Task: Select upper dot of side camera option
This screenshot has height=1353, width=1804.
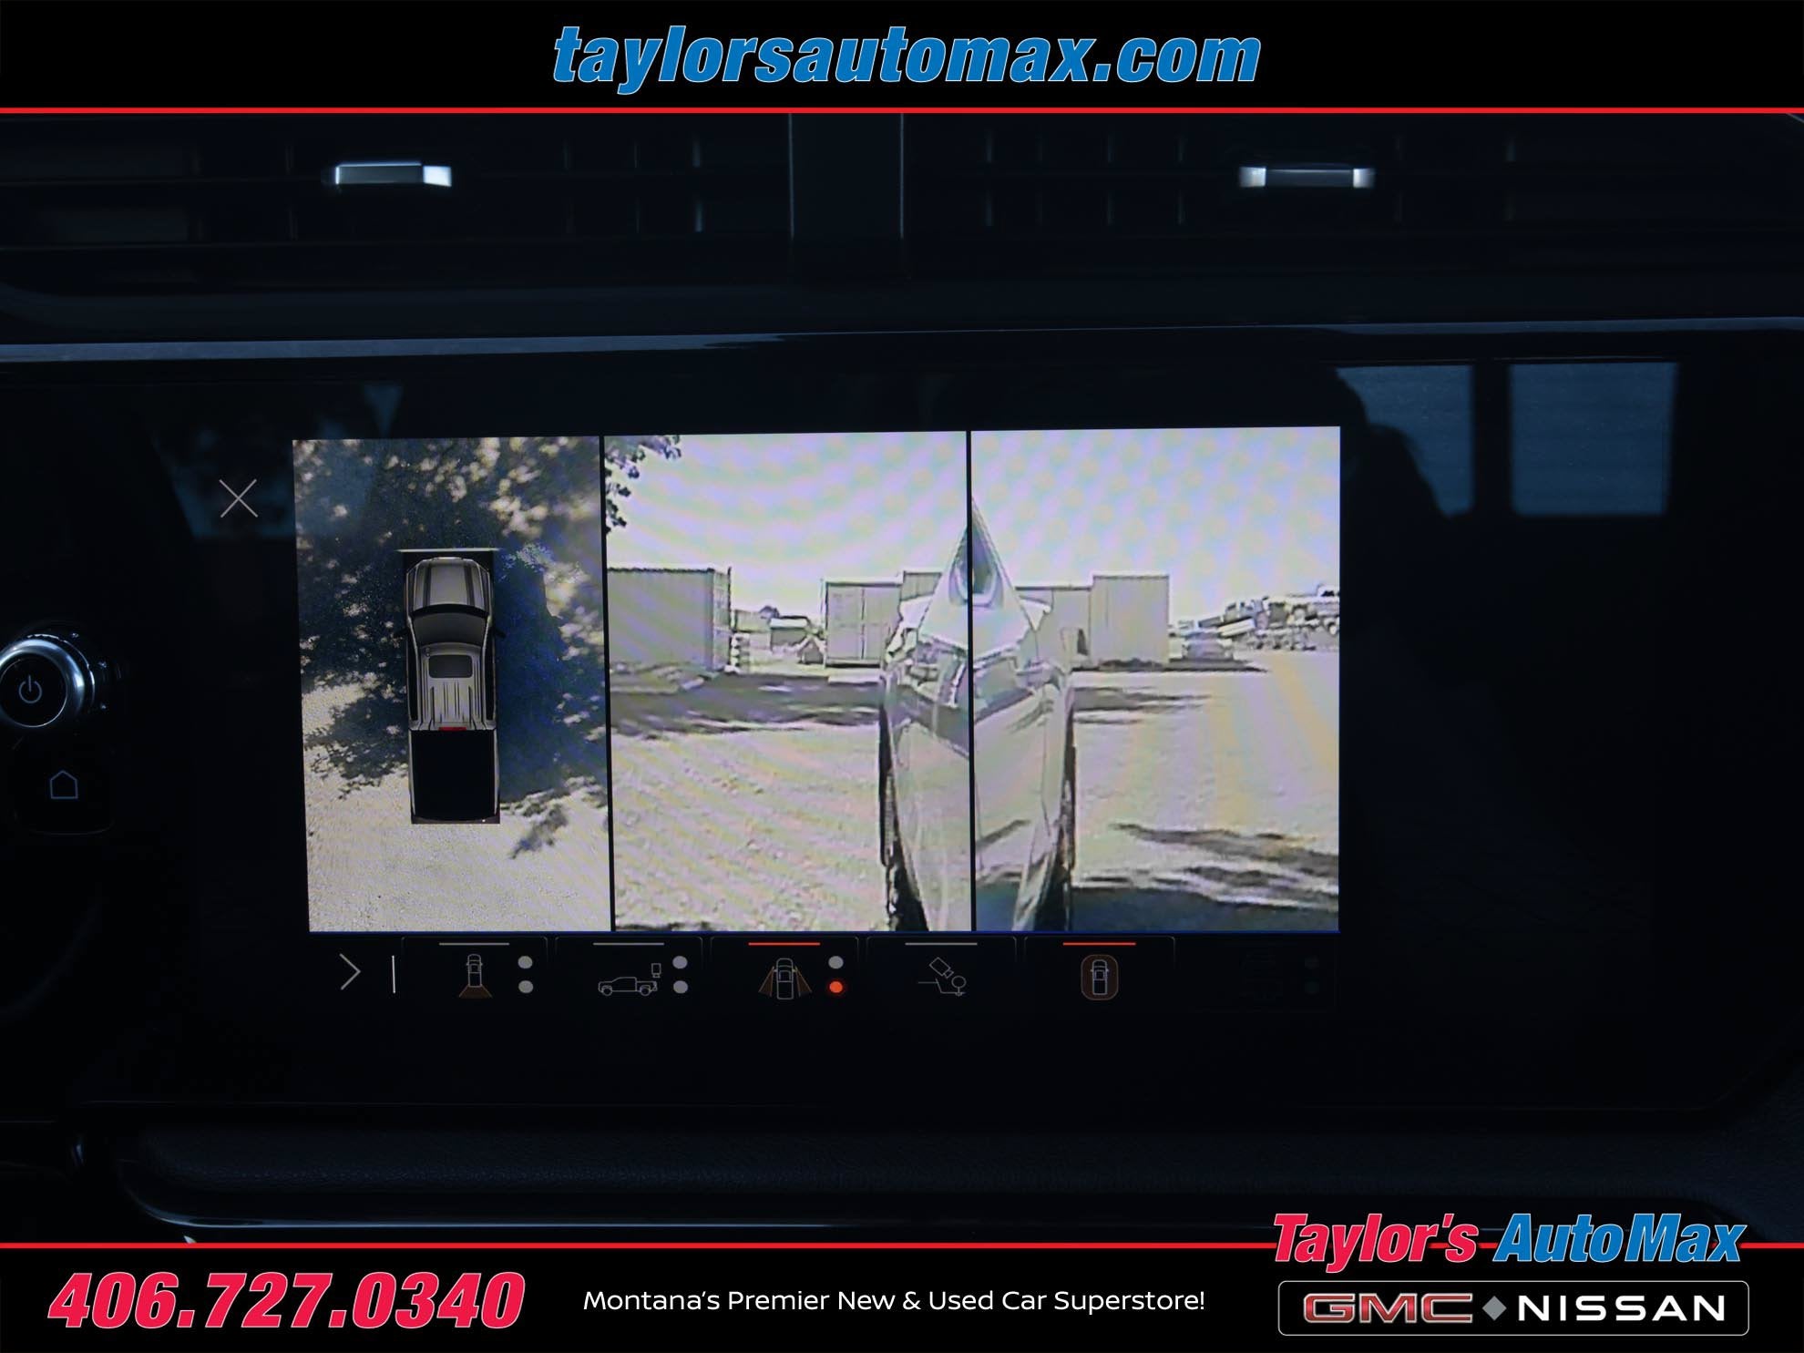Action: pos(835,963)
